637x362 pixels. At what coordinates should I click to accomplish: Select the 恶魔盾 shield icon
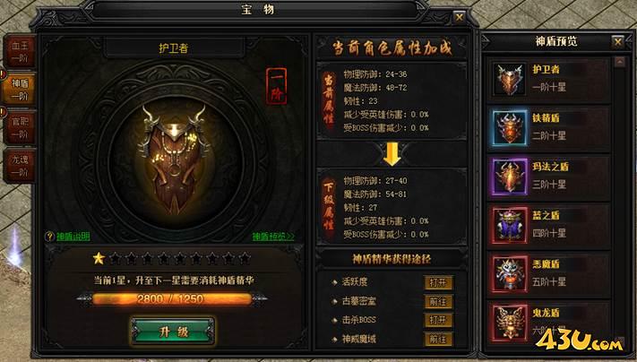(x=510, y=274)
